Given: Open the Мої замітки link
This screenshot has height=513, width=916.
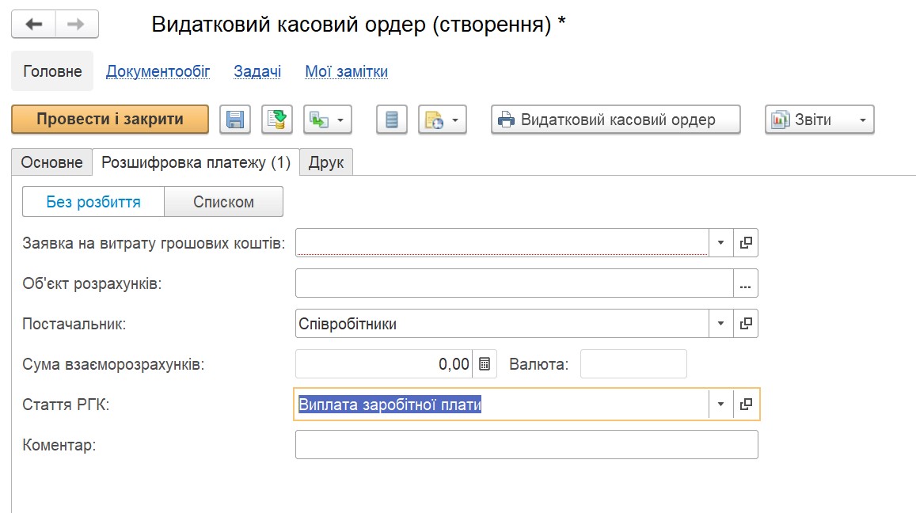Looking at the screenshot, I should coord(347,71).
